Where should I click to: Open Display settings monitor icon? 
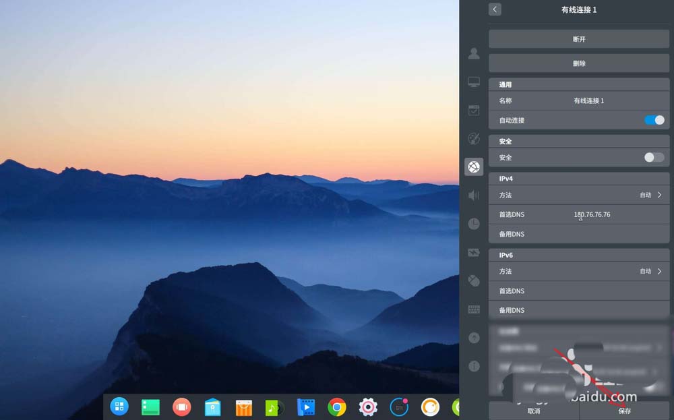tap(474, 82)
